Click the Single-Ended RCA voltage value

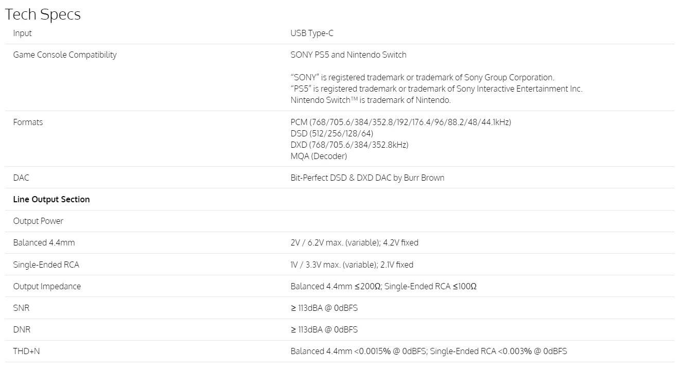pyautogui.click(x=352, y=265)
